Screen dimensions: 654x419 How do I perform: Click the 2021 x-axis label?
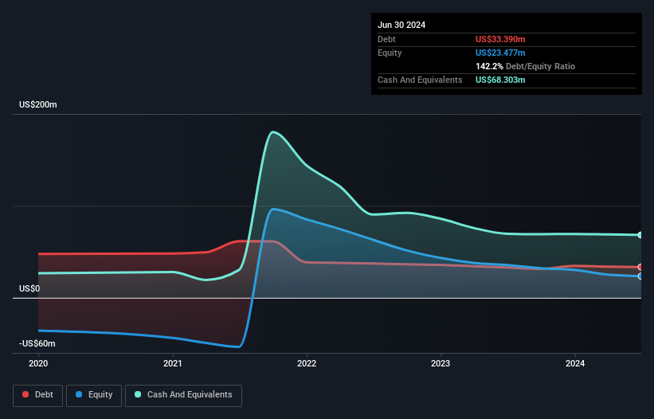172,363
